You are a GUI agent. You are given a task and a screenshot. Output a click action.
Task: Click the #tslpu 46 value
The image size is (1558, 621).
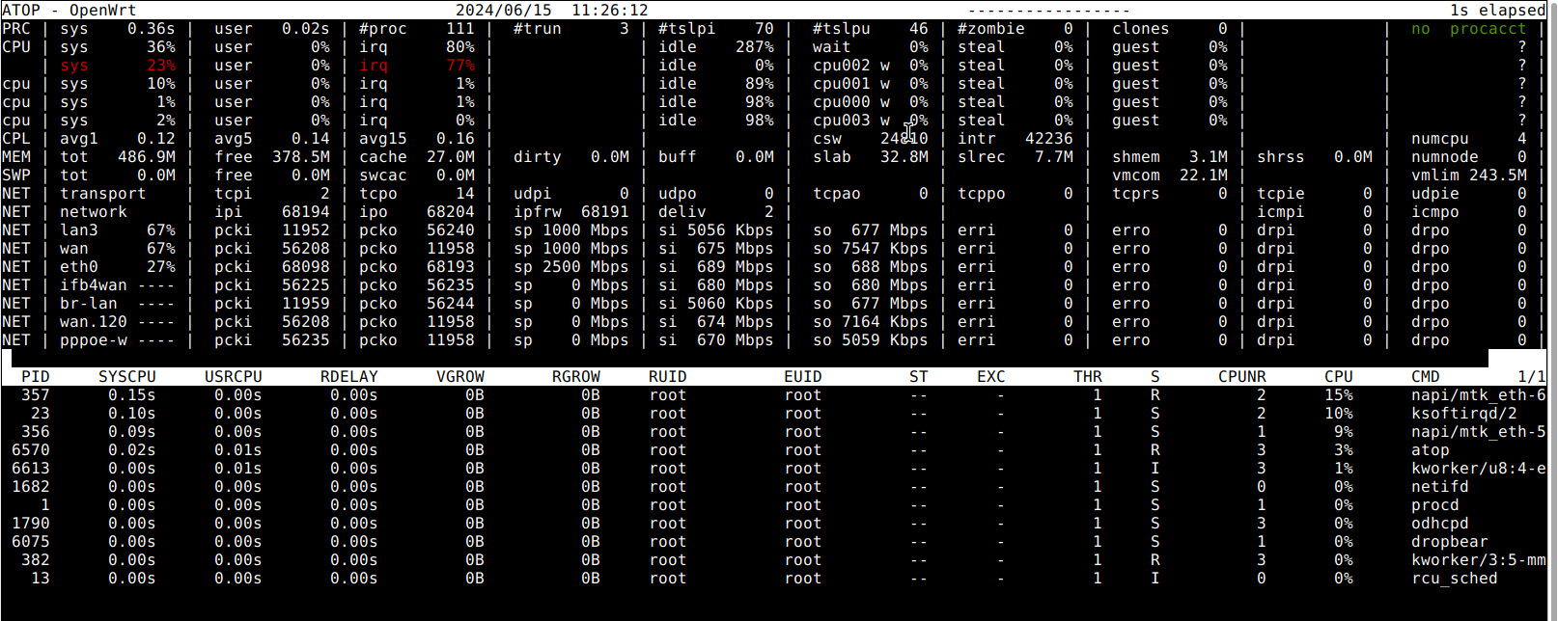[x=871, y=29]
